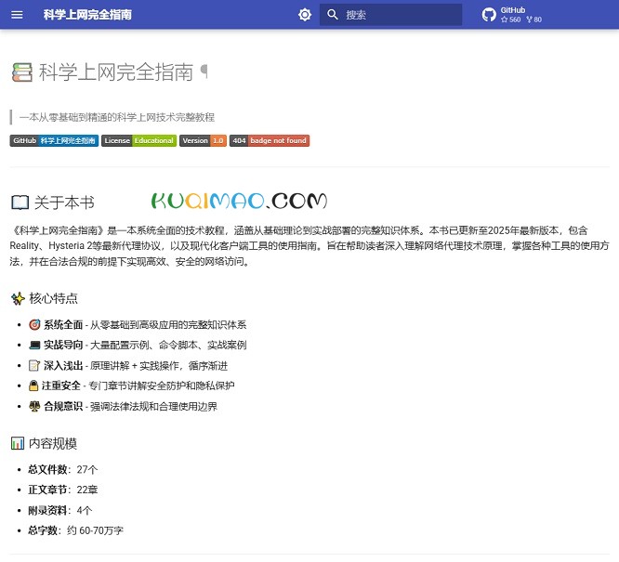Click the 80 forks count

(x=534, y=20)
